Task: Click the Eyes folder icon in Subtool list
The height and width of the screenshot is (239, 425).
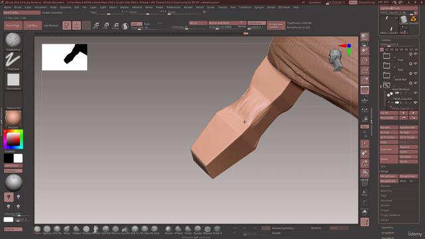Action: (x=386, y=65)
